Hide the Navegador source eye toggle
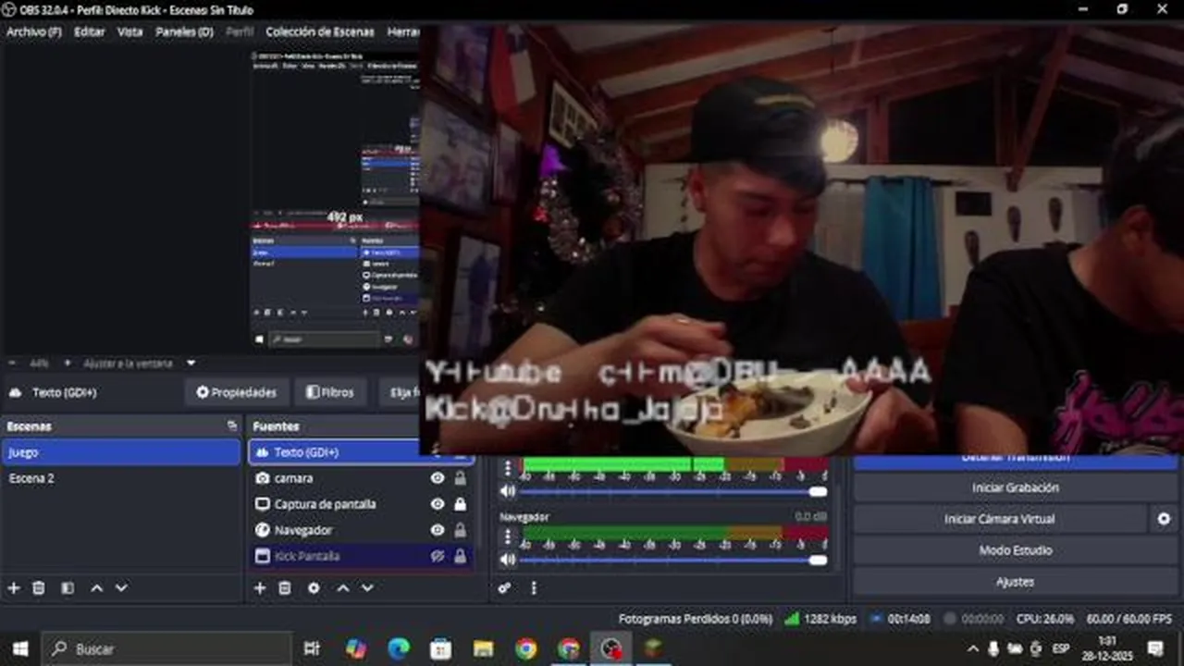The image size is (1184, 666). click(438, 530)
